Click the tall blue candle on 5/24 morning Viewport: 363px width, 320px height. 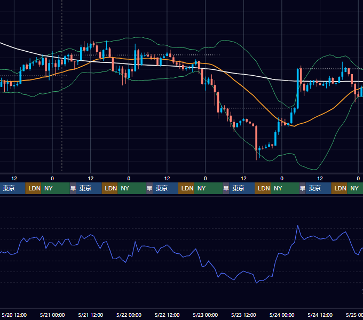(x=298, y=89)
